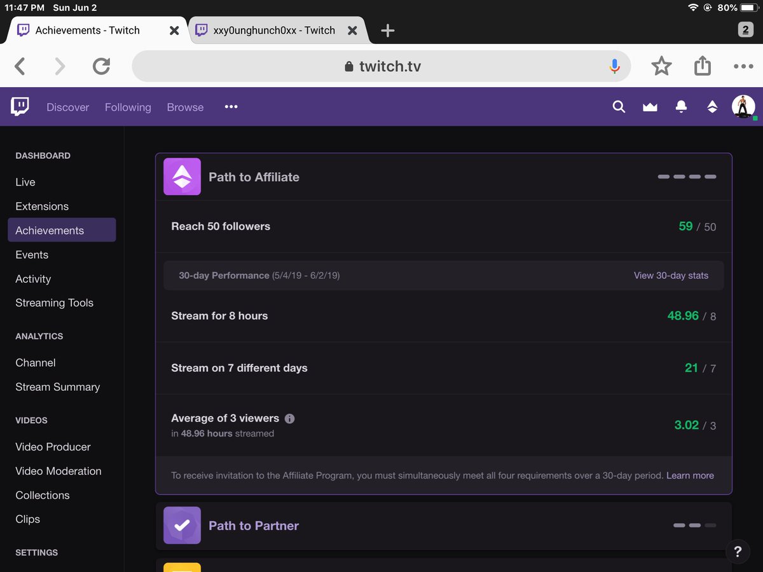Open browser three-dot options menu
Screen dimensions: 763x572
coord(743,66)
